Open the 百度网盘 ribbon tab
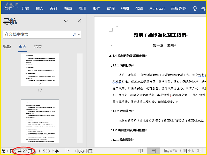 click(x=179, y=9)
